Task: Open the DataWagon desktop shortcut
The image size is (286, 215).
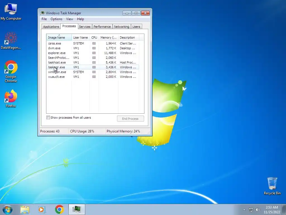Action: coord(11,41)
